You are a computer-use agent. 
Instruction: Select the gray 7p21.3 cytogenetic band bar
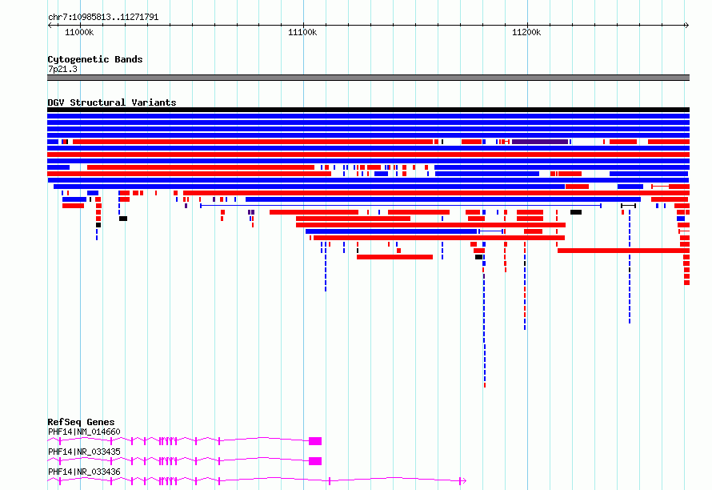[368, 78]
